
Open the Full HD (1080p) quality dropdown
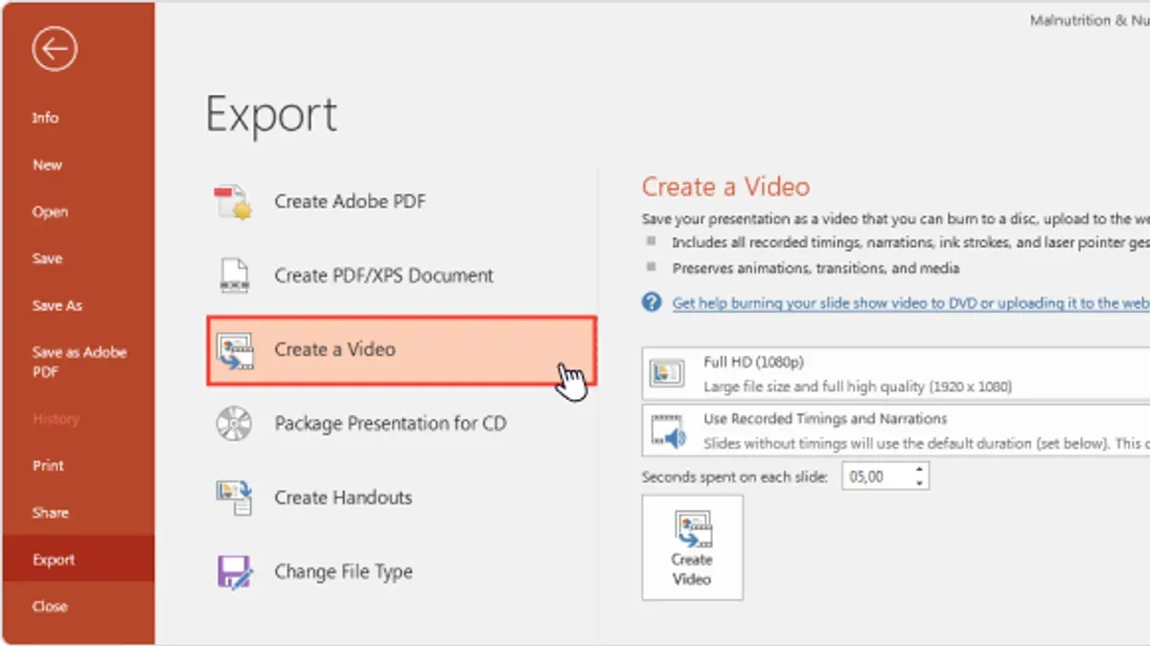click(896, 373)
